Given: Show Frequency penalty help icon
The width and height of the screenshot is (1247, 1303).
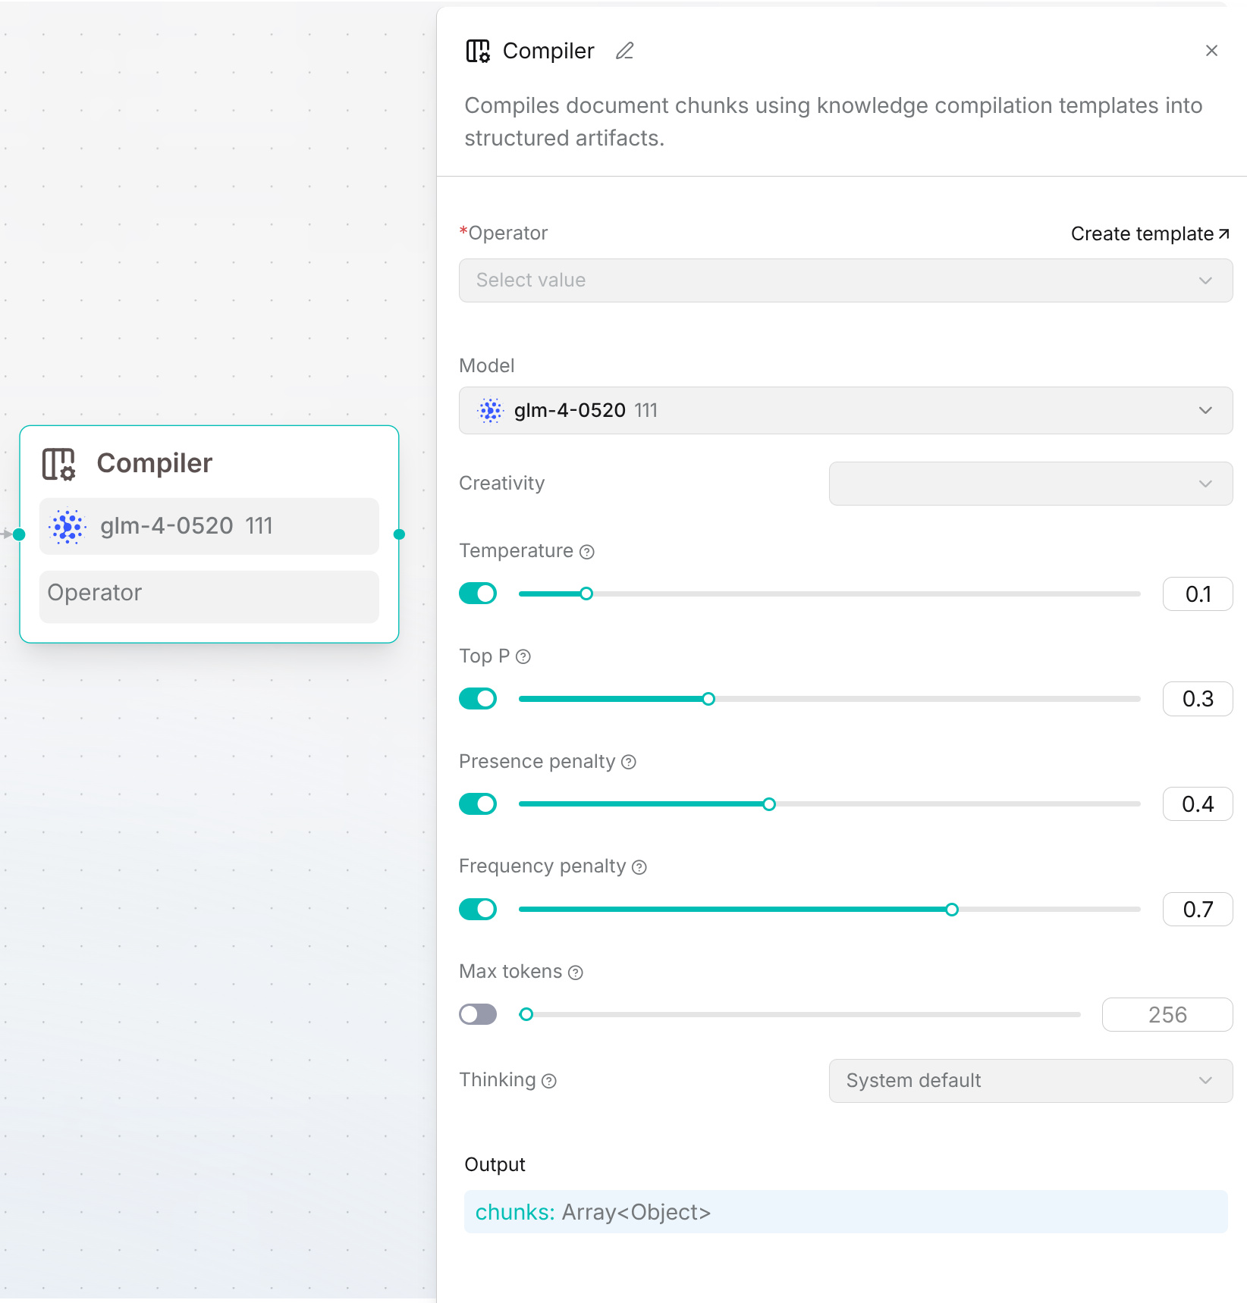Looking at the screenshot, I should point(639,867).
